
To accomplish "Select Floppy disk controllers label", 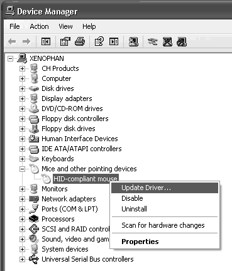I will [75, 119].
